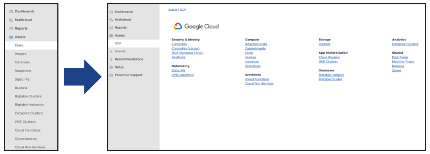Select Buckets in the left old menu

(x=21, y=88)
